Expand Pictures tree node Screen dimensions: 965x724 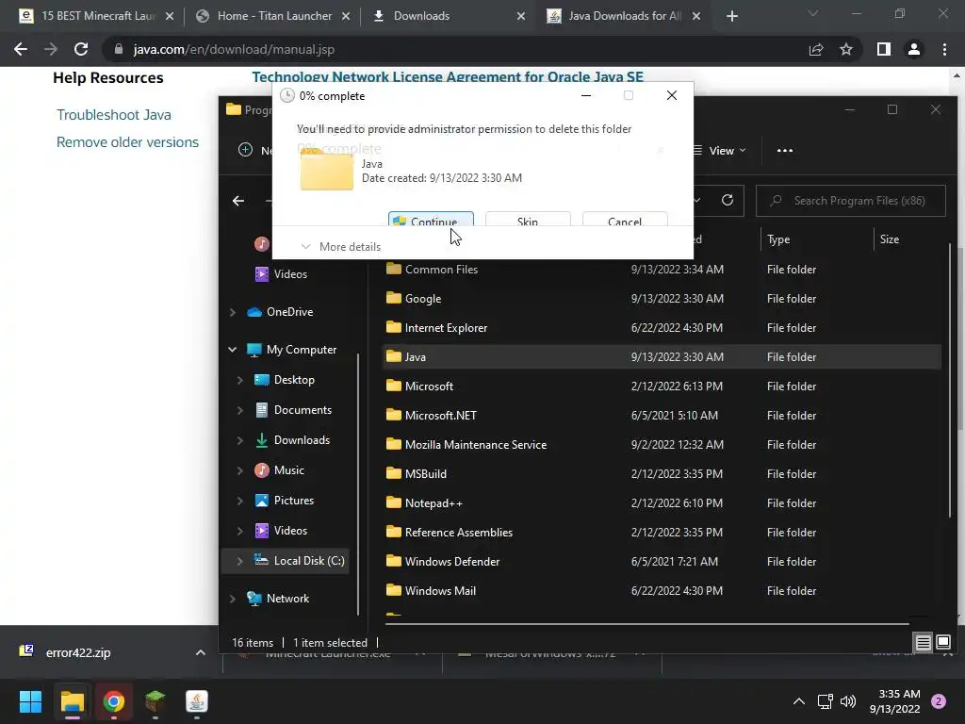click(x=240, y=501)
